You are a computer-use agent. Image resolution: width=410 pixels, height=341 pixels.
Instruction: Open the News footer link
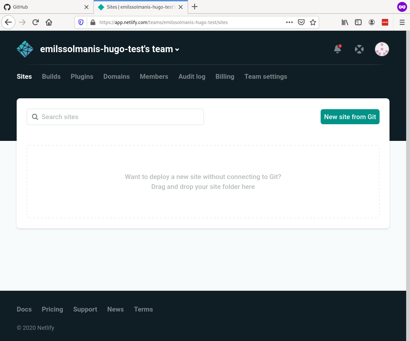116,309
